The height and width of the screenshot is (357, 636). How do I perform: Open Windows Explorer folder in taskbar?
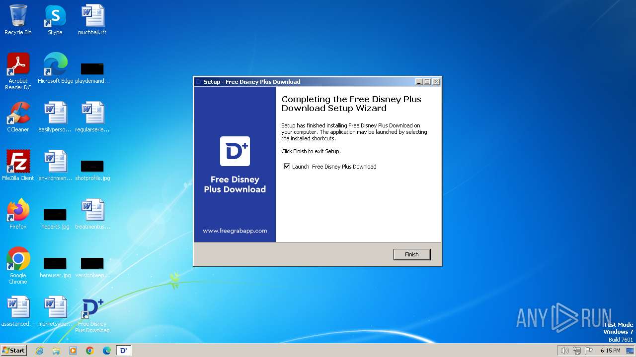pyautogui.click(x=56, y=351)
